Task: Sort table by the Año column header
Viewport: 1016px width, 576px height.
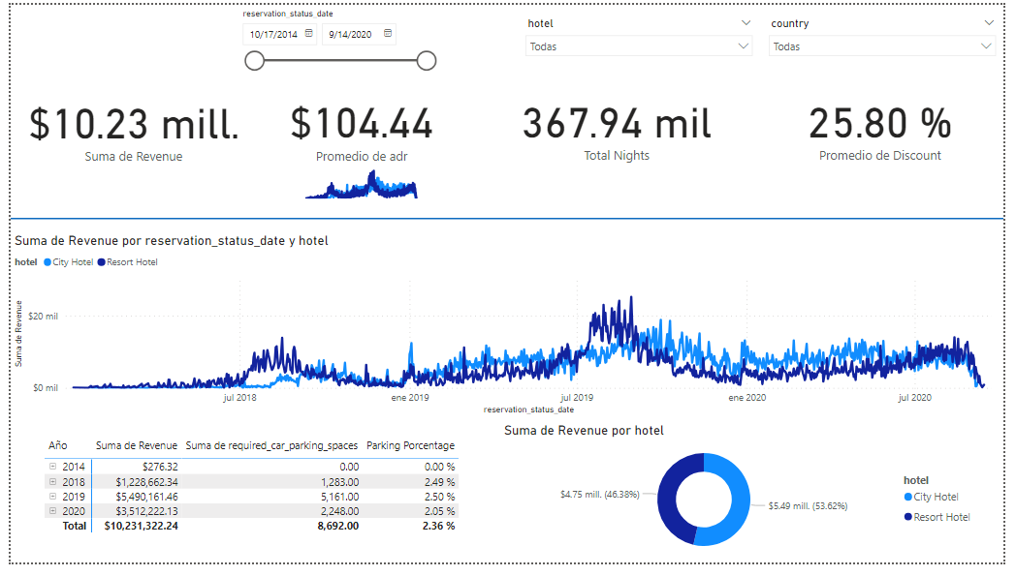Action: [x=58, y=445]
